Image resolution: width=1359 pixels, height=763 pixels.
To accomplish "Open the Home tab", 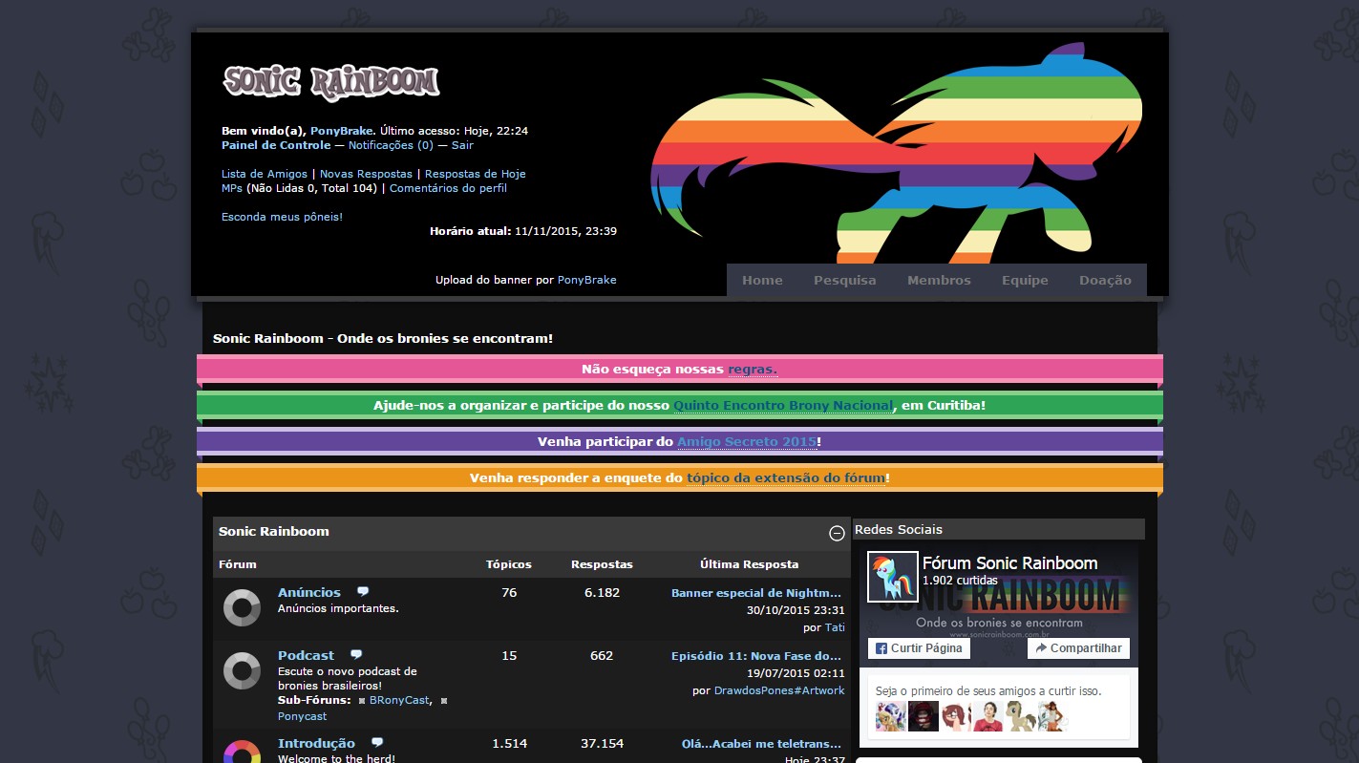I will point(762,280).
